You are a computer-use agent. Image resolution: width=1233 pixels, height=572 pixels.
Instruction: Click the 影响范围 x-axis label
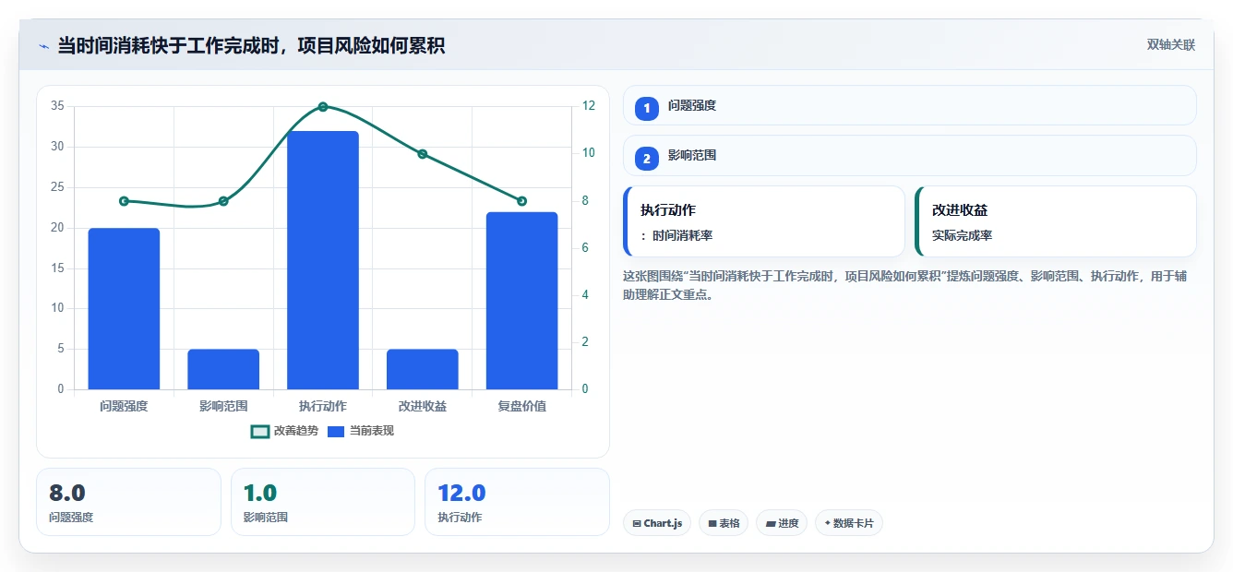click(x=223, y=406)
